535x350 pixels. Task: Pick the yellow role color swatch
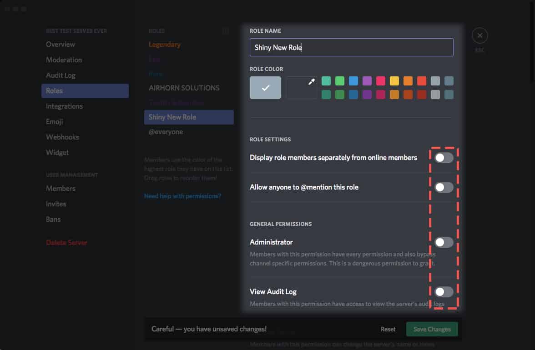click(394, 80)
